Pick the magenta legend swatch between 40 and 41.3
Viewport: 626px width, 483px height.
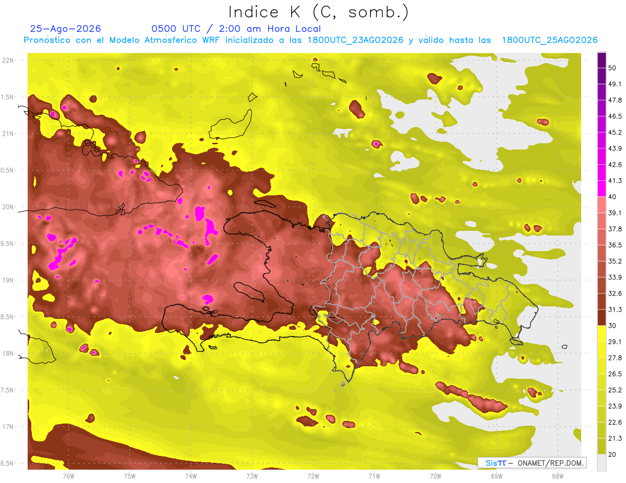(601, 189)
